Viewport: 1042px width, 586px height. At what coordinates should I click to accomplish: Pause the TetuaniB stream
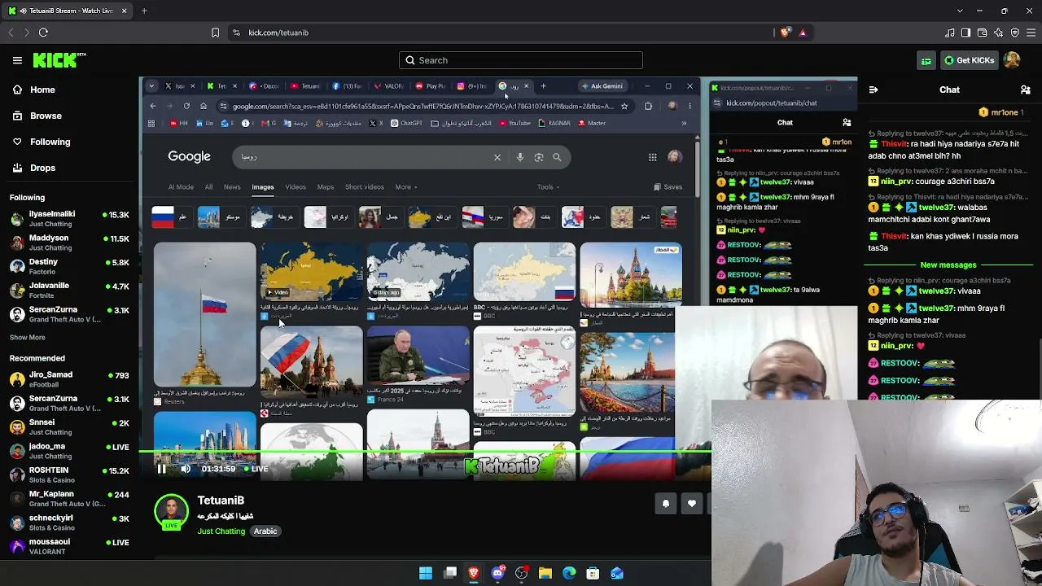click(x=161, y=469)
